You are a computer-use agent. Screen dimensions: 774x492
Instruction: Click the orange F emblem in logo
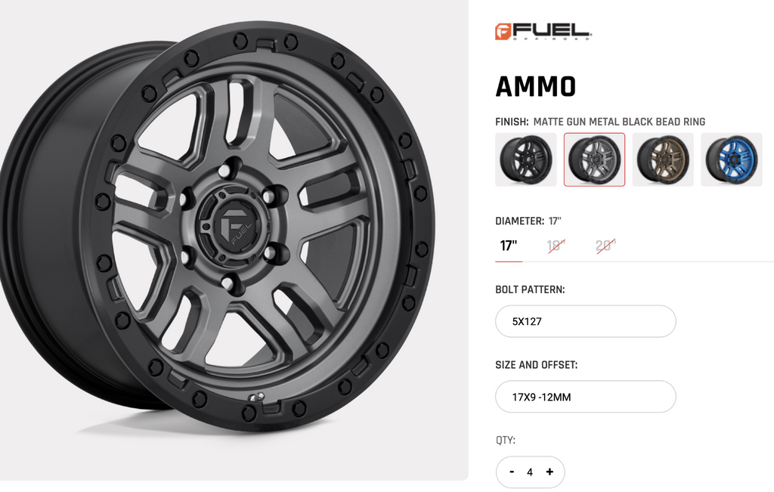click(x=503, y=32)
